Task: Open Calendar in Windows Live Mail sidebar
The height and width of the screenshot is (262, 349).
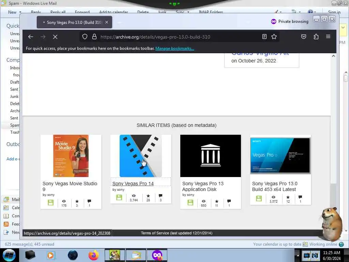Action: pos(11,208)
